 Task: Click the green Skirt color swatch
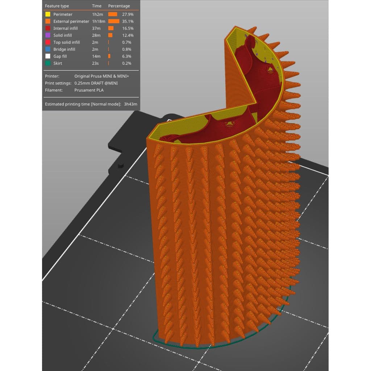point(48,63)
